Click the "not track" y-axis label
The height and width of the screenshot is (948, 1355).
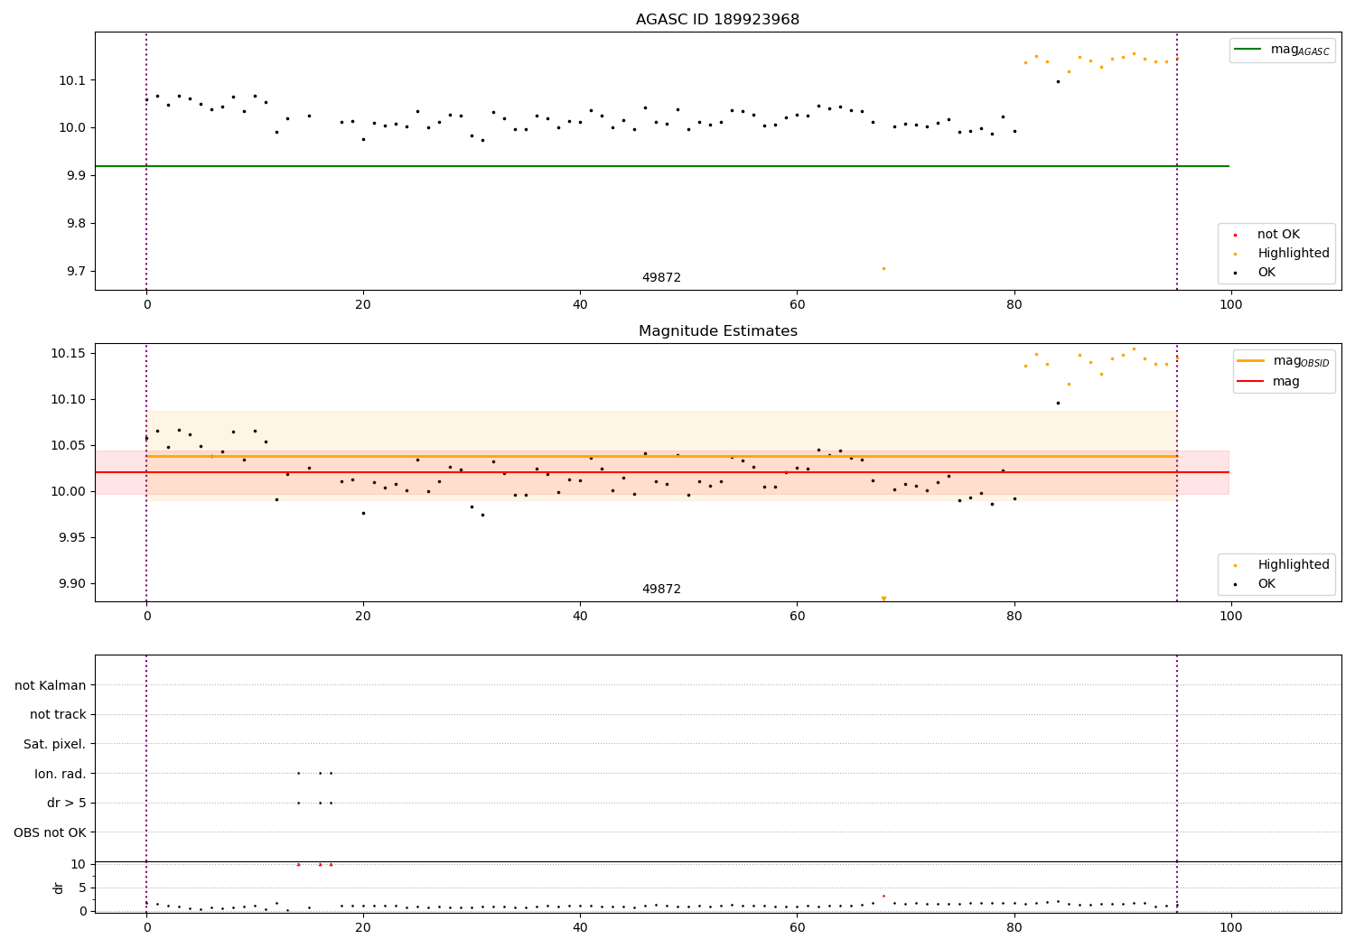[58, 715]
